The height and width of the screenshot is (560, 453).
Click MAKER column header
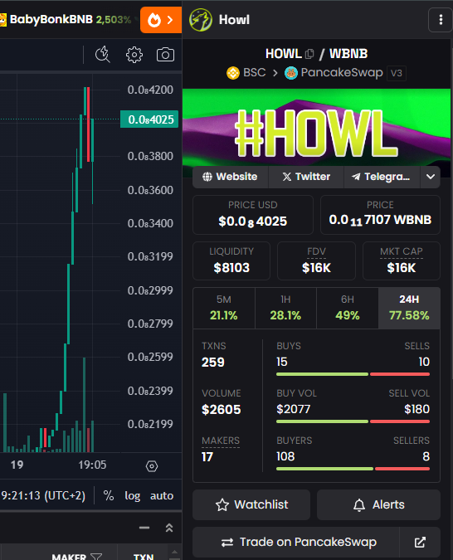[x=69, y=557]
